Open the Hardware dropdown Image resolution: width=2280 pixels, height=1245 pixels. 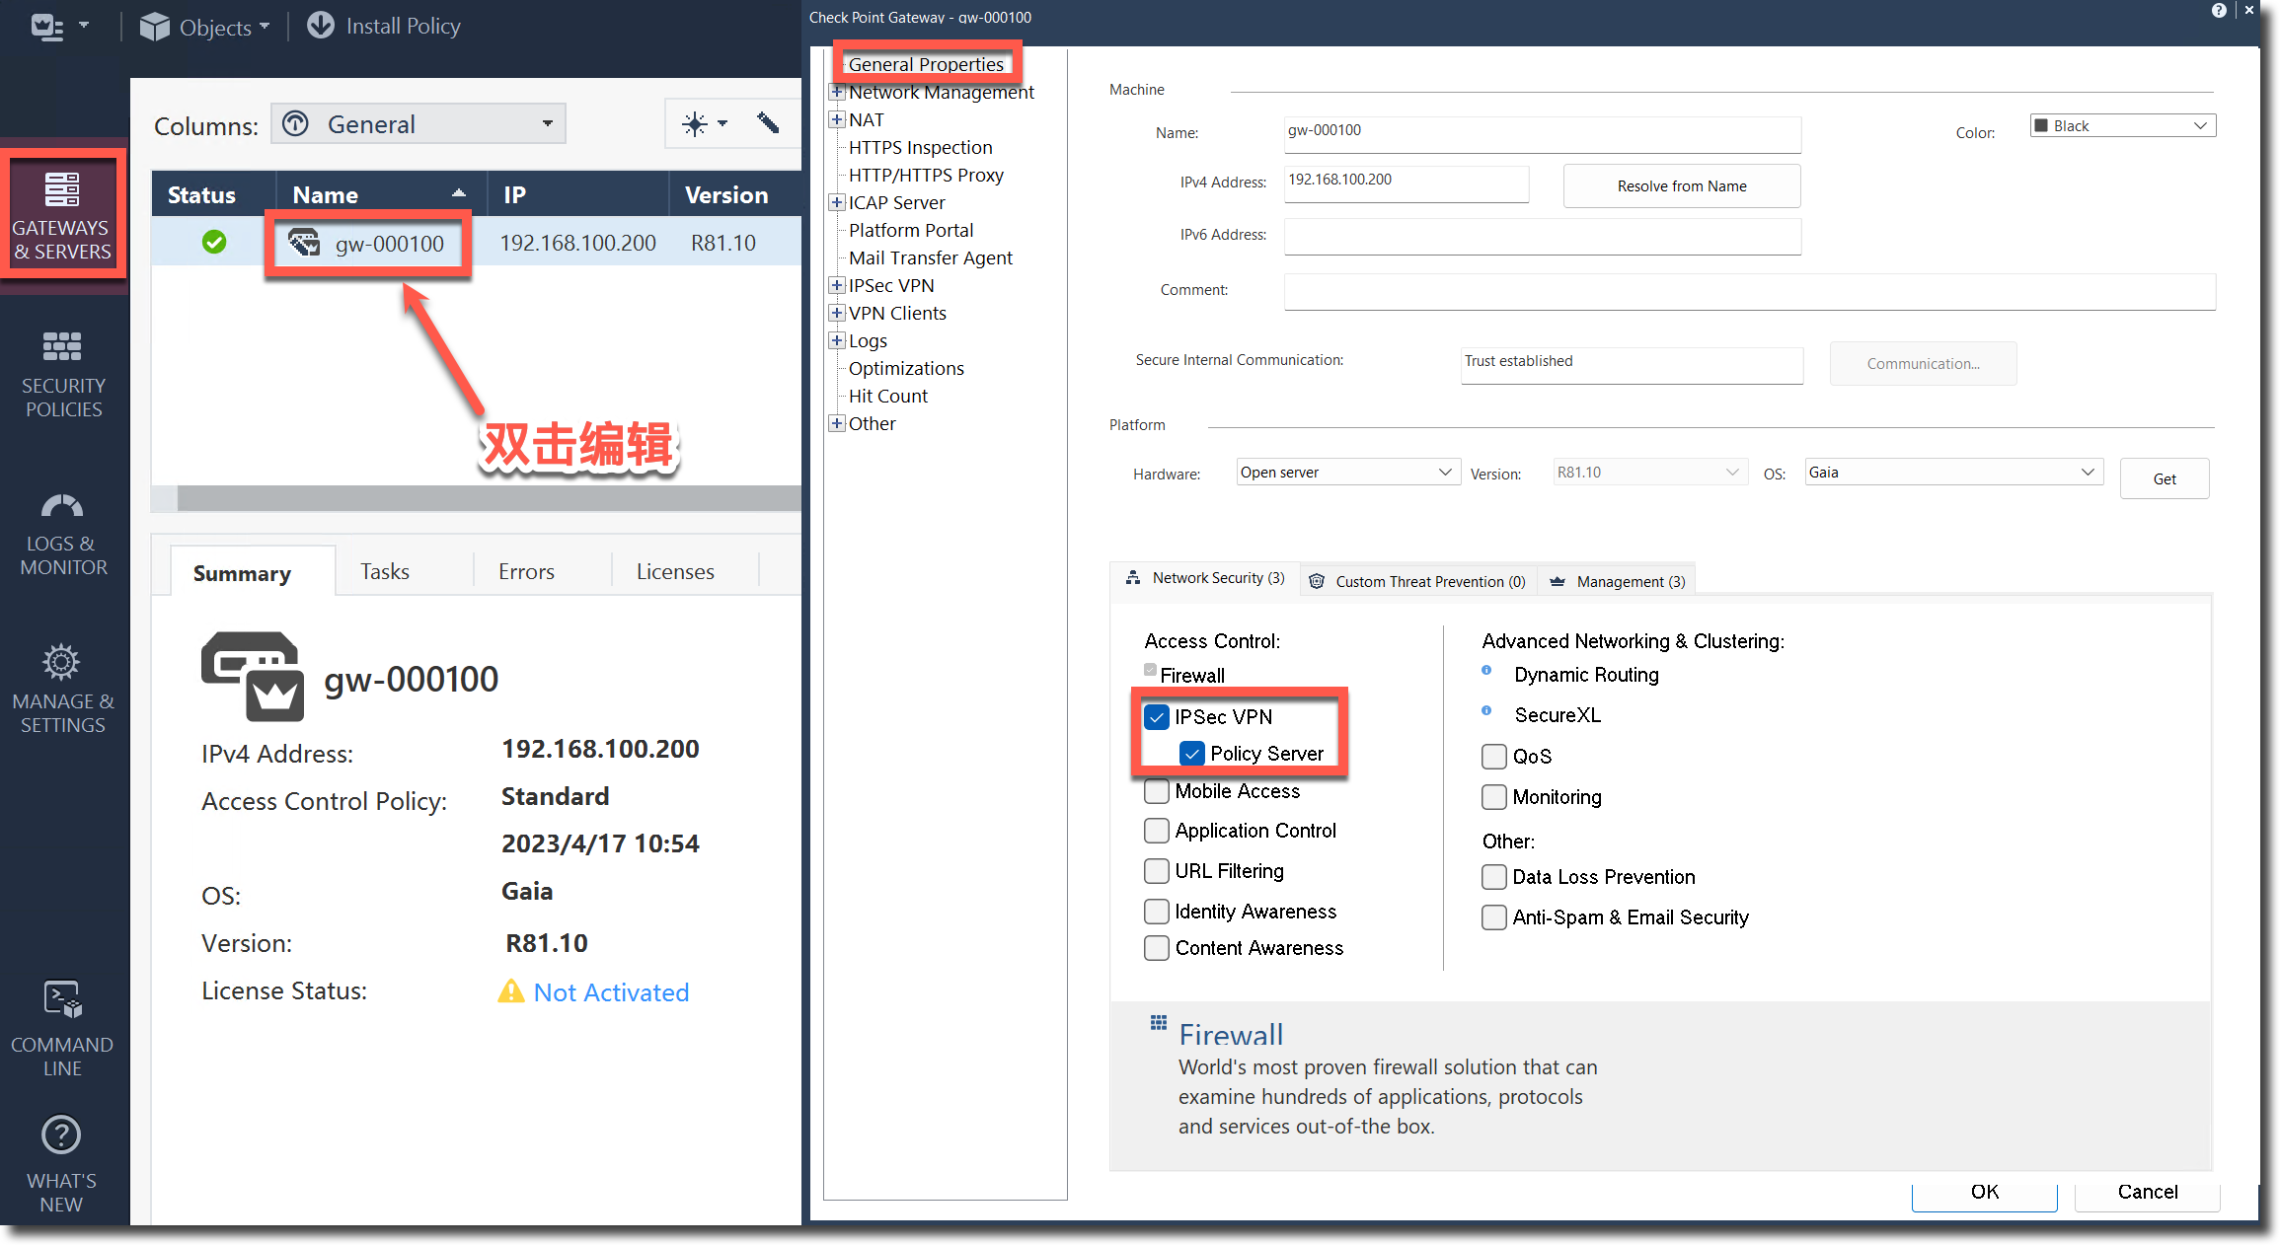tap(1347, 473)
